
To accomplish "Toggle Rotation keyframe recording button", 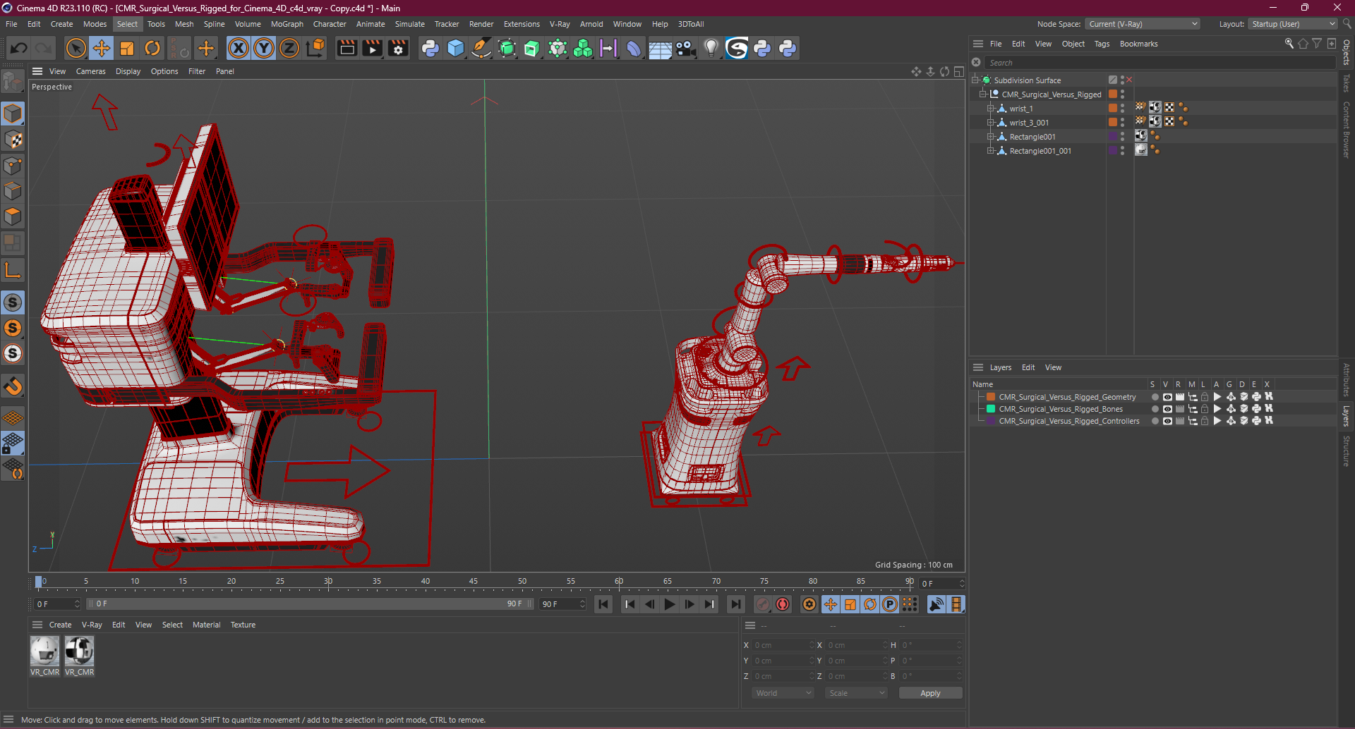I will point(870,604).
